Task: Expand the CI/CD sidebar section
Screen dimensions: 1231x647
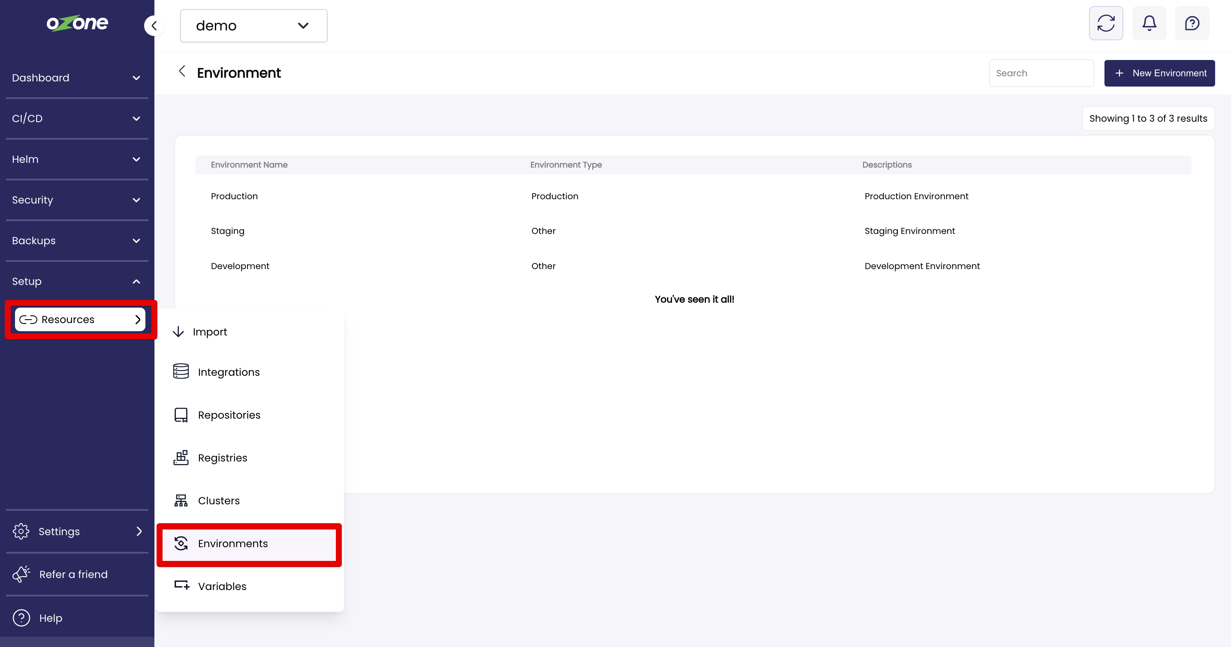Action: click(x=76, y=118)
